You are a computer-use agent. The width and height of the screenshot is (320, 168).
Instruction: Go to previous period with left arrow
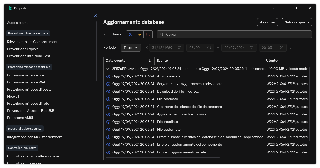tap(147, 48)
